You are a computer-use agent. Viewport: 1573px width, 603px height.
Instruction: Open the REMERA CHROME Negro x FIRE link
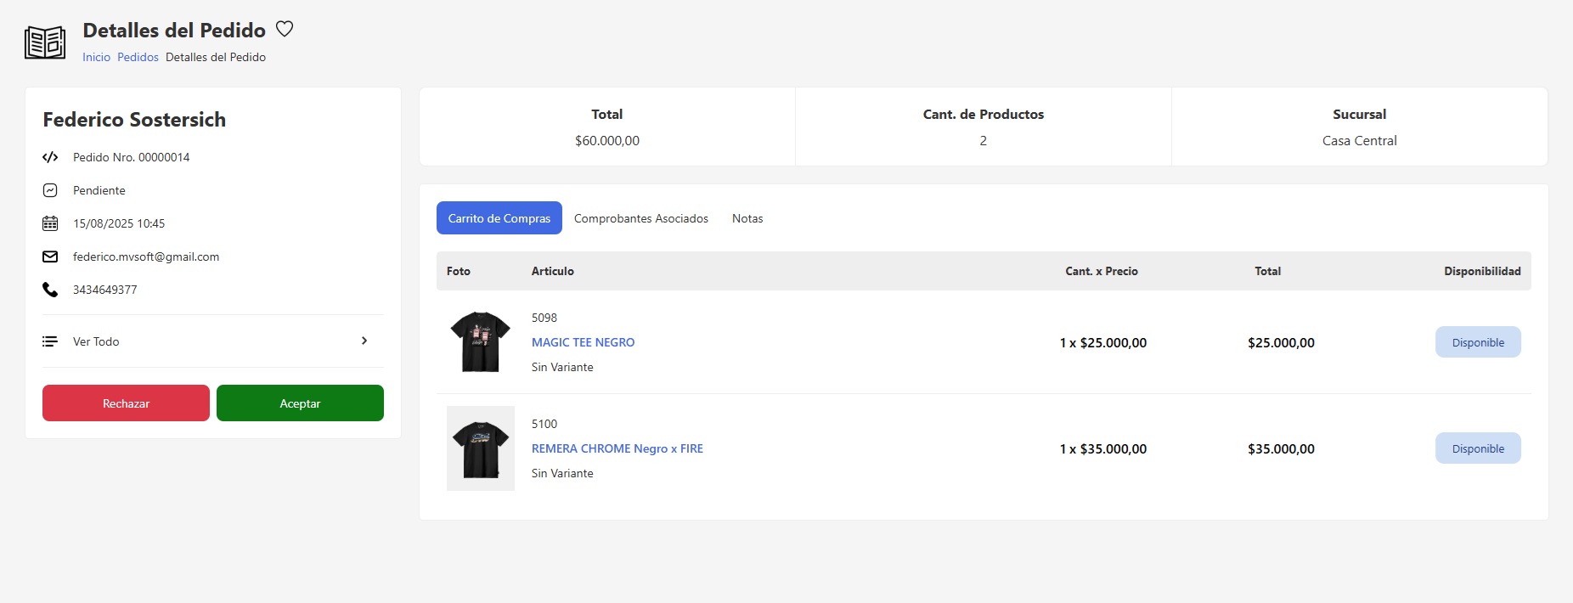[617, 448]
